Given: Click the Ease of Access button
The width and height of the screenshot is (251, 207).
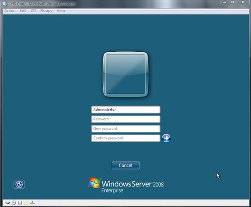Looking at the screenshot, I should pos(19,184).
